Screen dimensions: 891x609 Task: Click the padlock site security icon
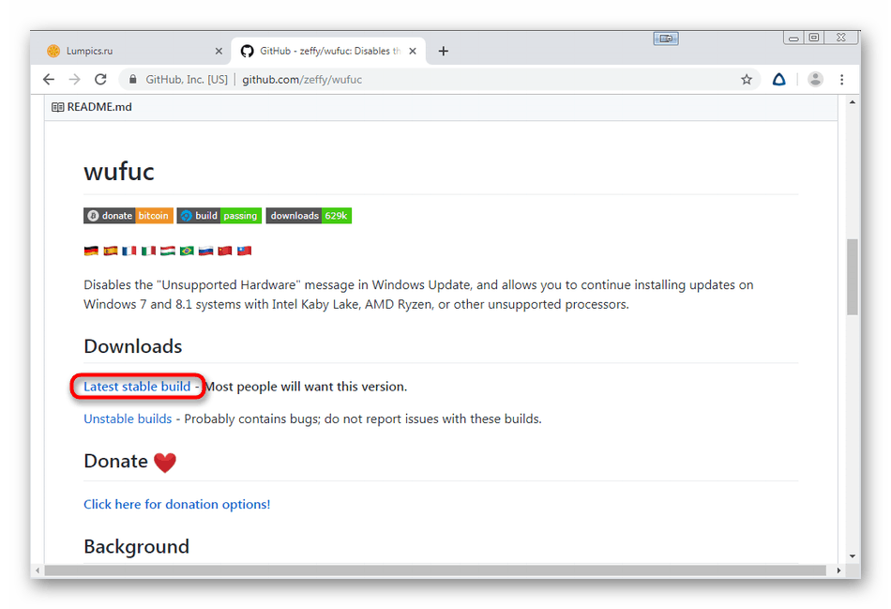click(x=132, y=80)
